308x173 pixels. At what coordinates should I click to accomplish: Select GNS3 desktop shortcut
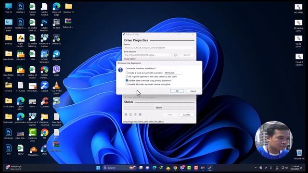click(44, 150)
